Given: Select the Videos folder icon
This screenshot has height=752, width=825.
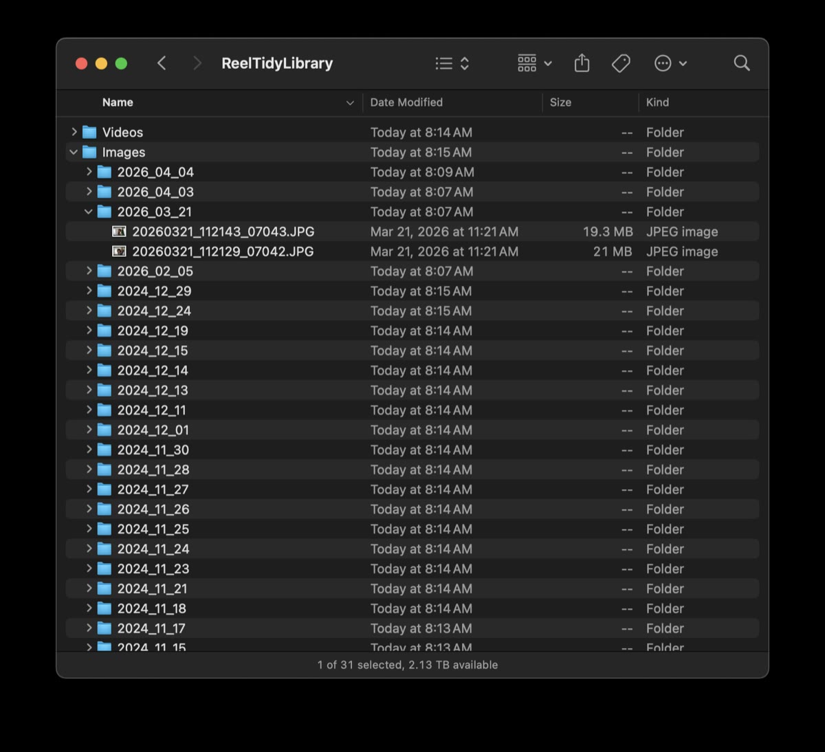Looking at the screenshot, I should pyautogui.click(x=89, y=132).
